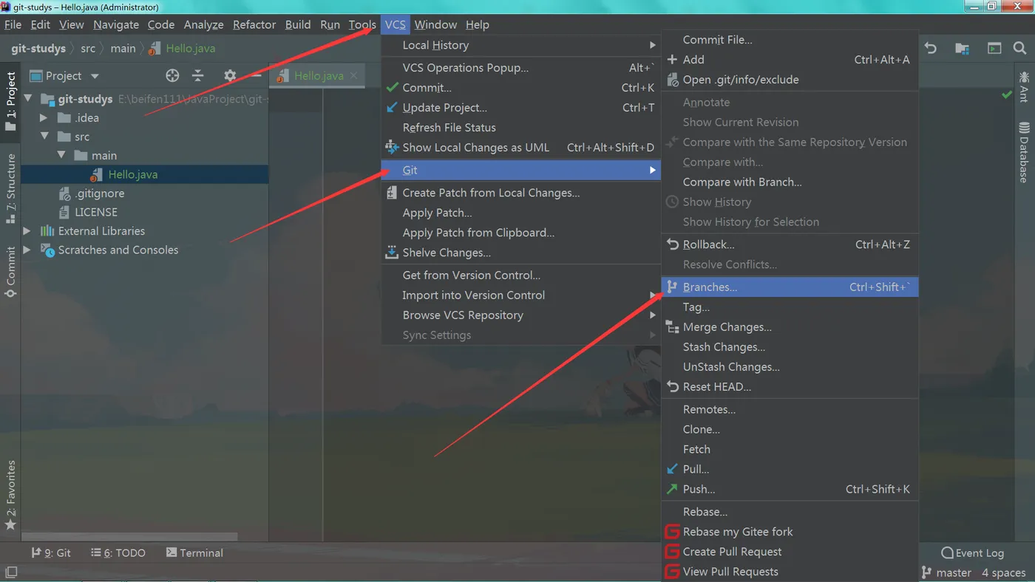Click the window layout icon beside the search icon
This screenshot has width=1035, height=582.
pyautogui.click(x=994, y=48)
